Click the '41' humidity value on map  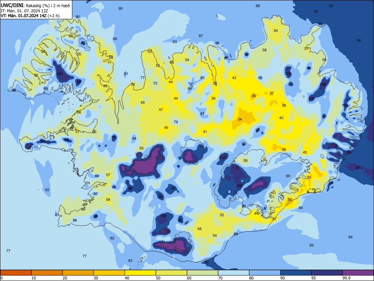tap(205, 132)
